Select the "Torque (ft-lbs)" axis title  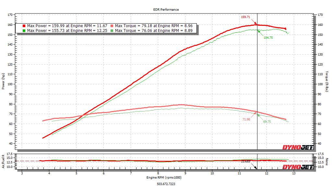point(327,81)
